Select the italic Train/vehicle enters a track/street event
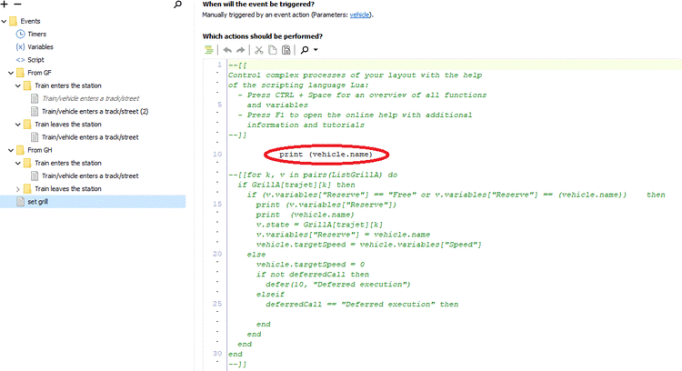 pos(90,99)
